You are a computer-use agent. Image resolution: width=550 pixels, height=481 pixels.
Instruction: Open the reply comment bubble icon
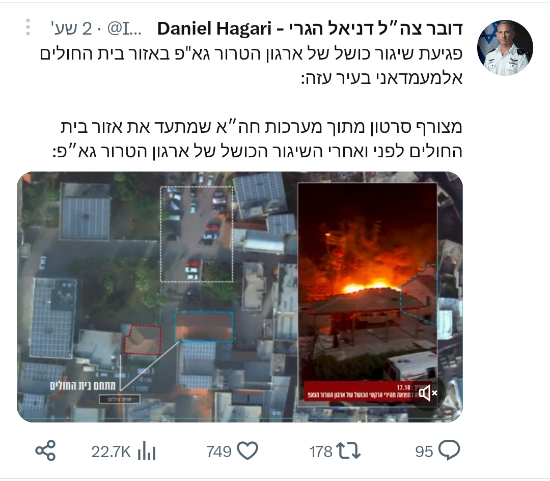coord(449,450)
